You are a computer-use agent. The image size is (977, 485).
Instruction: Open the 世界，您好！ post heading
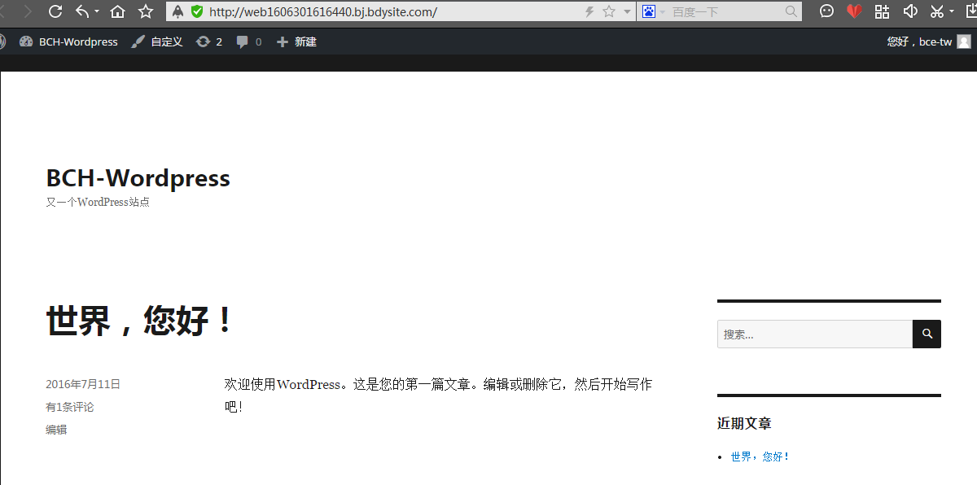coord(139,321)
